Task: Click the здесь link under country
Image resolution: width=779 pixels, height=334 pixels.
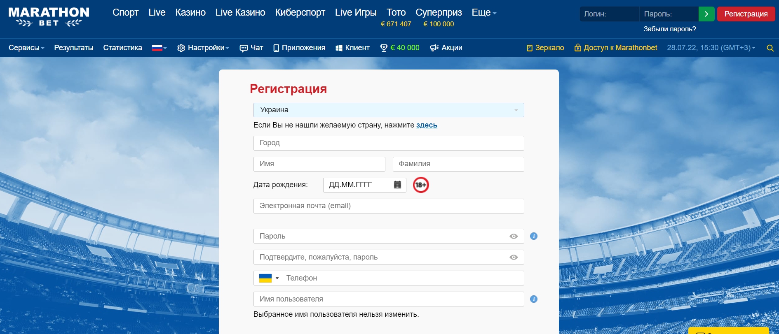Action: [x=427, y=125]
